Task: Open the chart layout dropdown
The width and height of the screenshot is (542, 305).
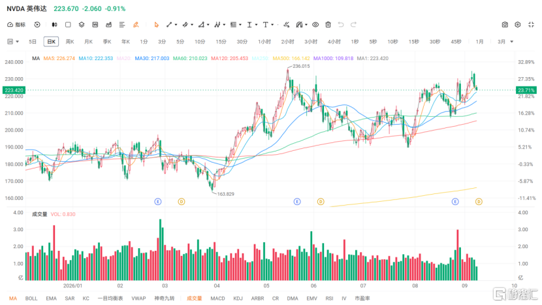Action: coord(13,42)
